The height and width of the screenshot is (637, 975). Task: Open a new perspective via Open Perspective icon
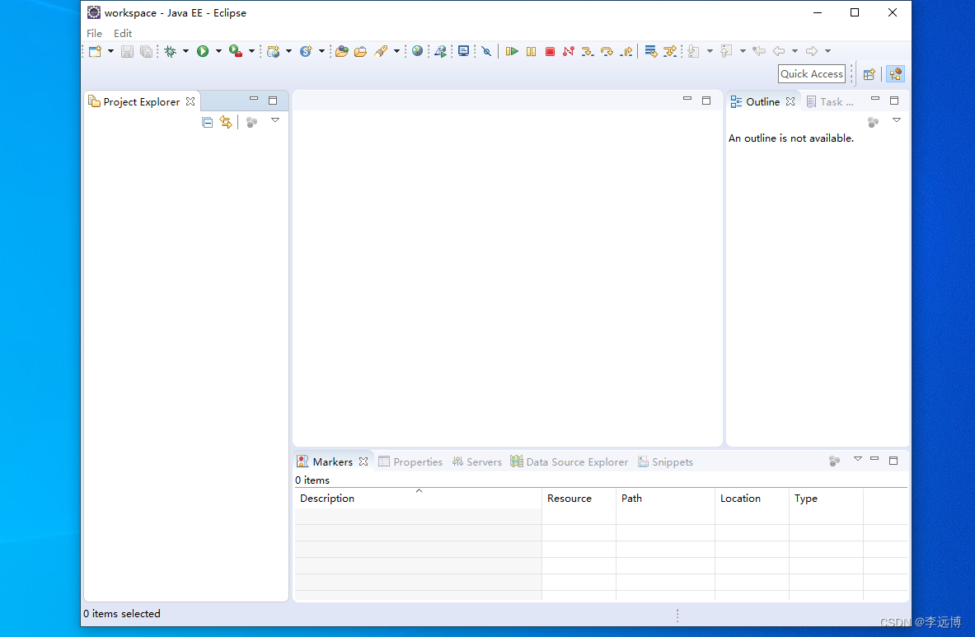tap(870, 73)
